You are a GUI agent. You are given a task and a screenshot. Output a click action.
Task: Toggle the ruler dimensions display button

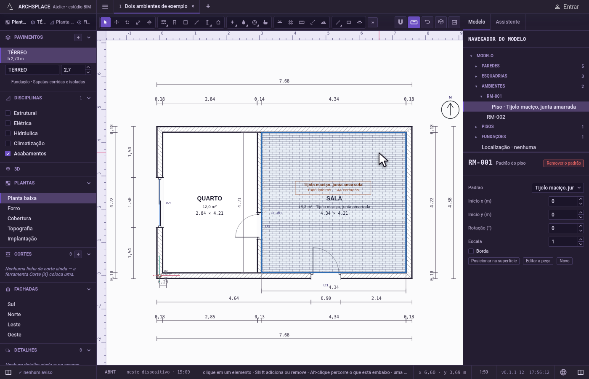coord(414,22)
